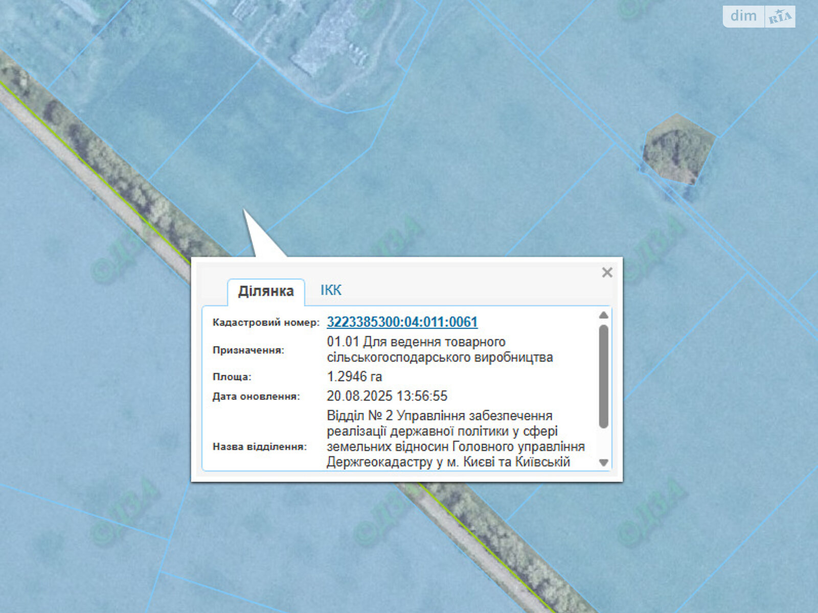This screenshot has width=818, height=613.
Task: Click the RIA logo badge
Action: point(780,17)
